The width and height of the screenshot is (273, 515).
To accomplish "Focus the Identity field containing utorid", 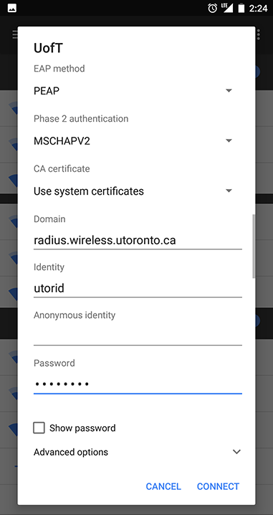I will pos(138,289).
